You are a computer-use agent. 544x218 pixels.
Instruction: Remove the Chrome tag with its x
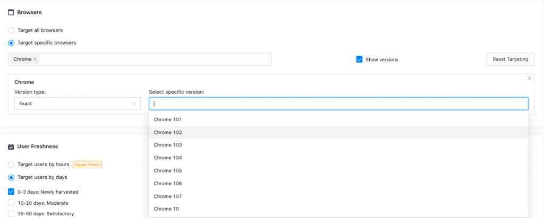point(35,59)
